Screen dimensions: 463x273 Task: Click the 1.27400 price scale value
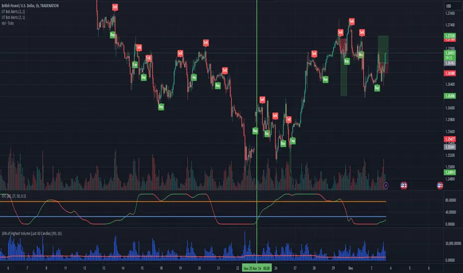(450, 25)
